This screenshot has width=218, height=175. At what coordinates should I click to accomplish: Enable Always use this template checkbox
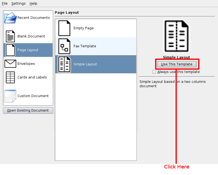(x=154, y=72)
